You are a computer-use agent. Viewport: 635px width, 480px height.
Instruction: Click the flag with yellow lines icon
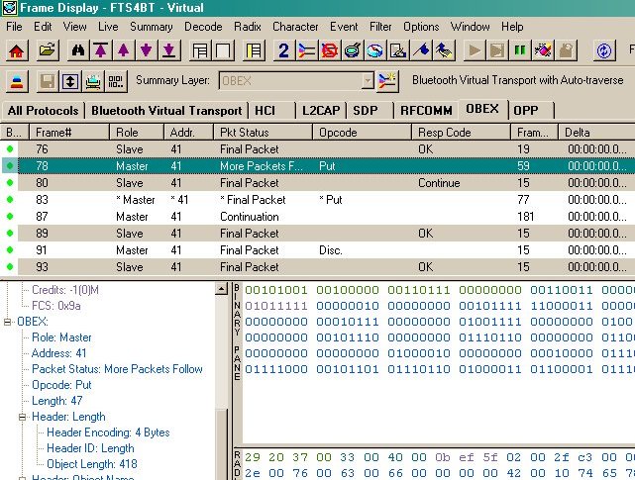coord(444,50)
